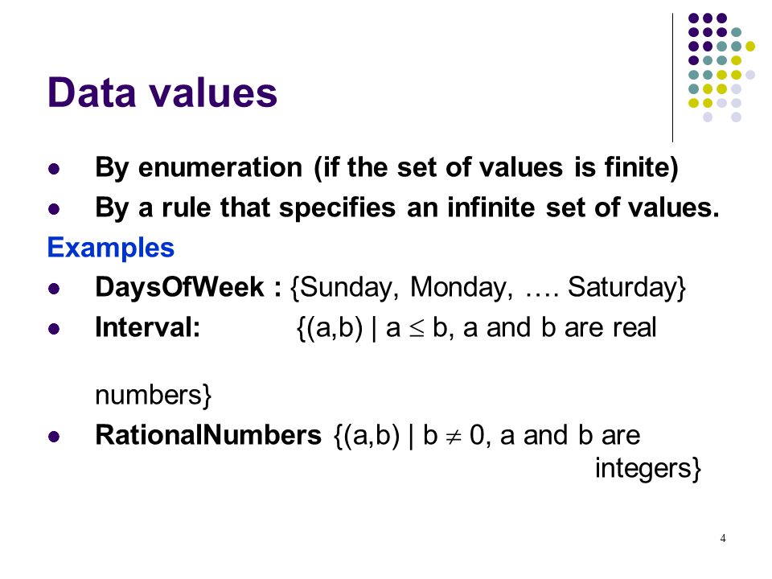Image resolution: width=772 pixels, height=579 pixels.
Task: Click the slide number 4
Action: pos(723,538)
